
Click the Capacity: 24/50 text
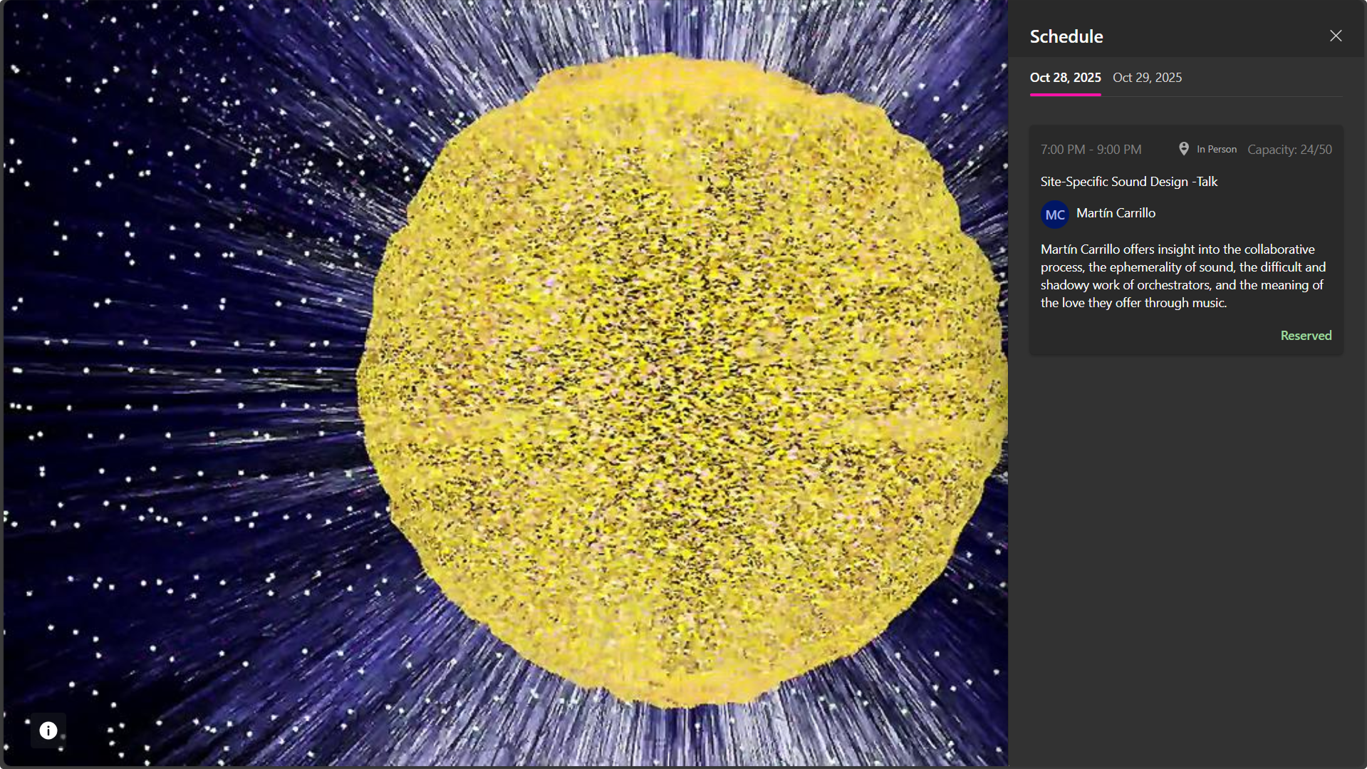tap(1289, 150)
